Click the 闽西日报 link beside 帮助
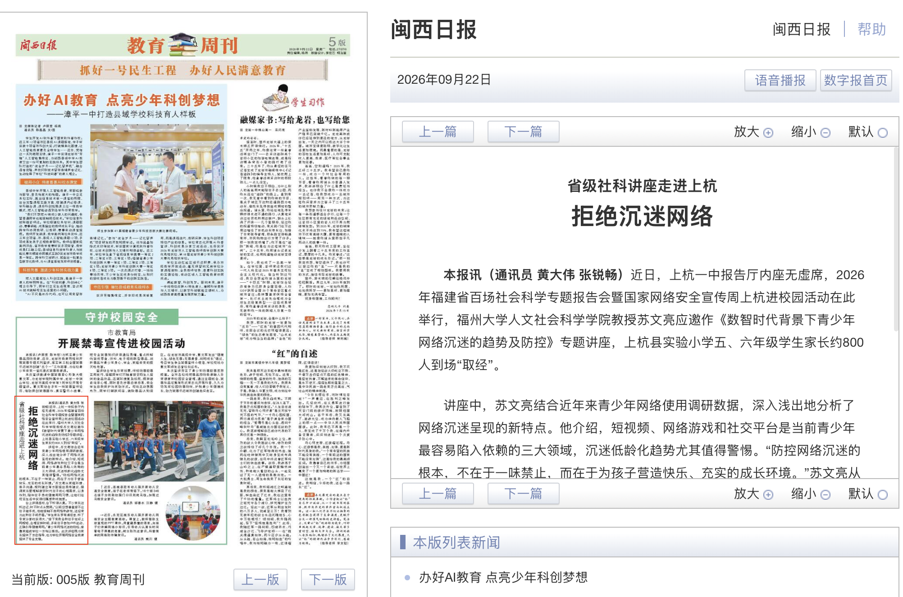903x597 pixels. click(x=802, y=29)
